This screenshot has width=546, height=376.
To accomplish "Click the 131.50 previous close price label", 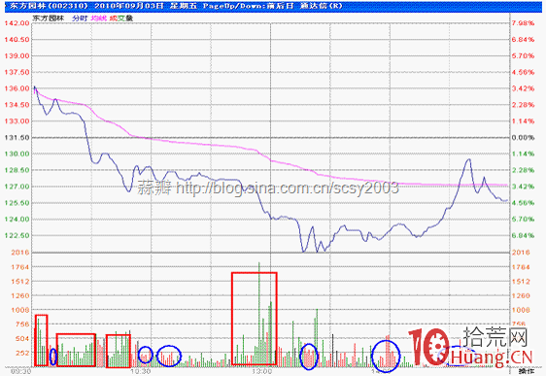I will [x=17, y=138].
